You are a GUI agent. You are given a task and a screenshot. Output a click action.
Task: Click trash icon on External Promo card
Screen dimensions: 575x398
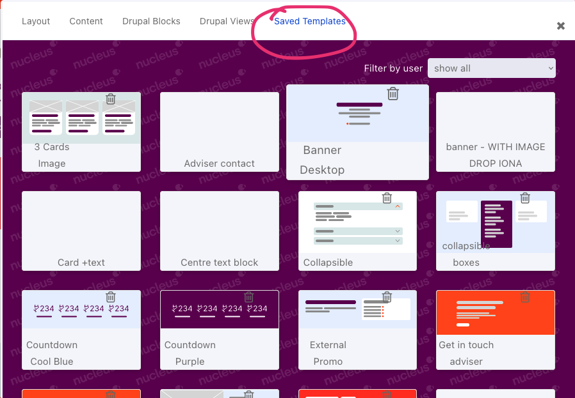tap(387, 296)
